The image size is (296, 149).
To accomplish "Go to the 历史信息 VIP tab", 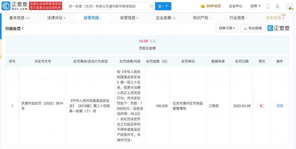I will (x=275, y=18).
